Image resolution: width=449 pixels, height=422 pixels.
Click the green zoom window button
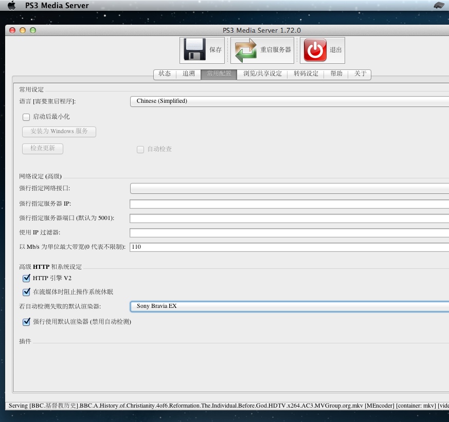[x=33, y=30]
